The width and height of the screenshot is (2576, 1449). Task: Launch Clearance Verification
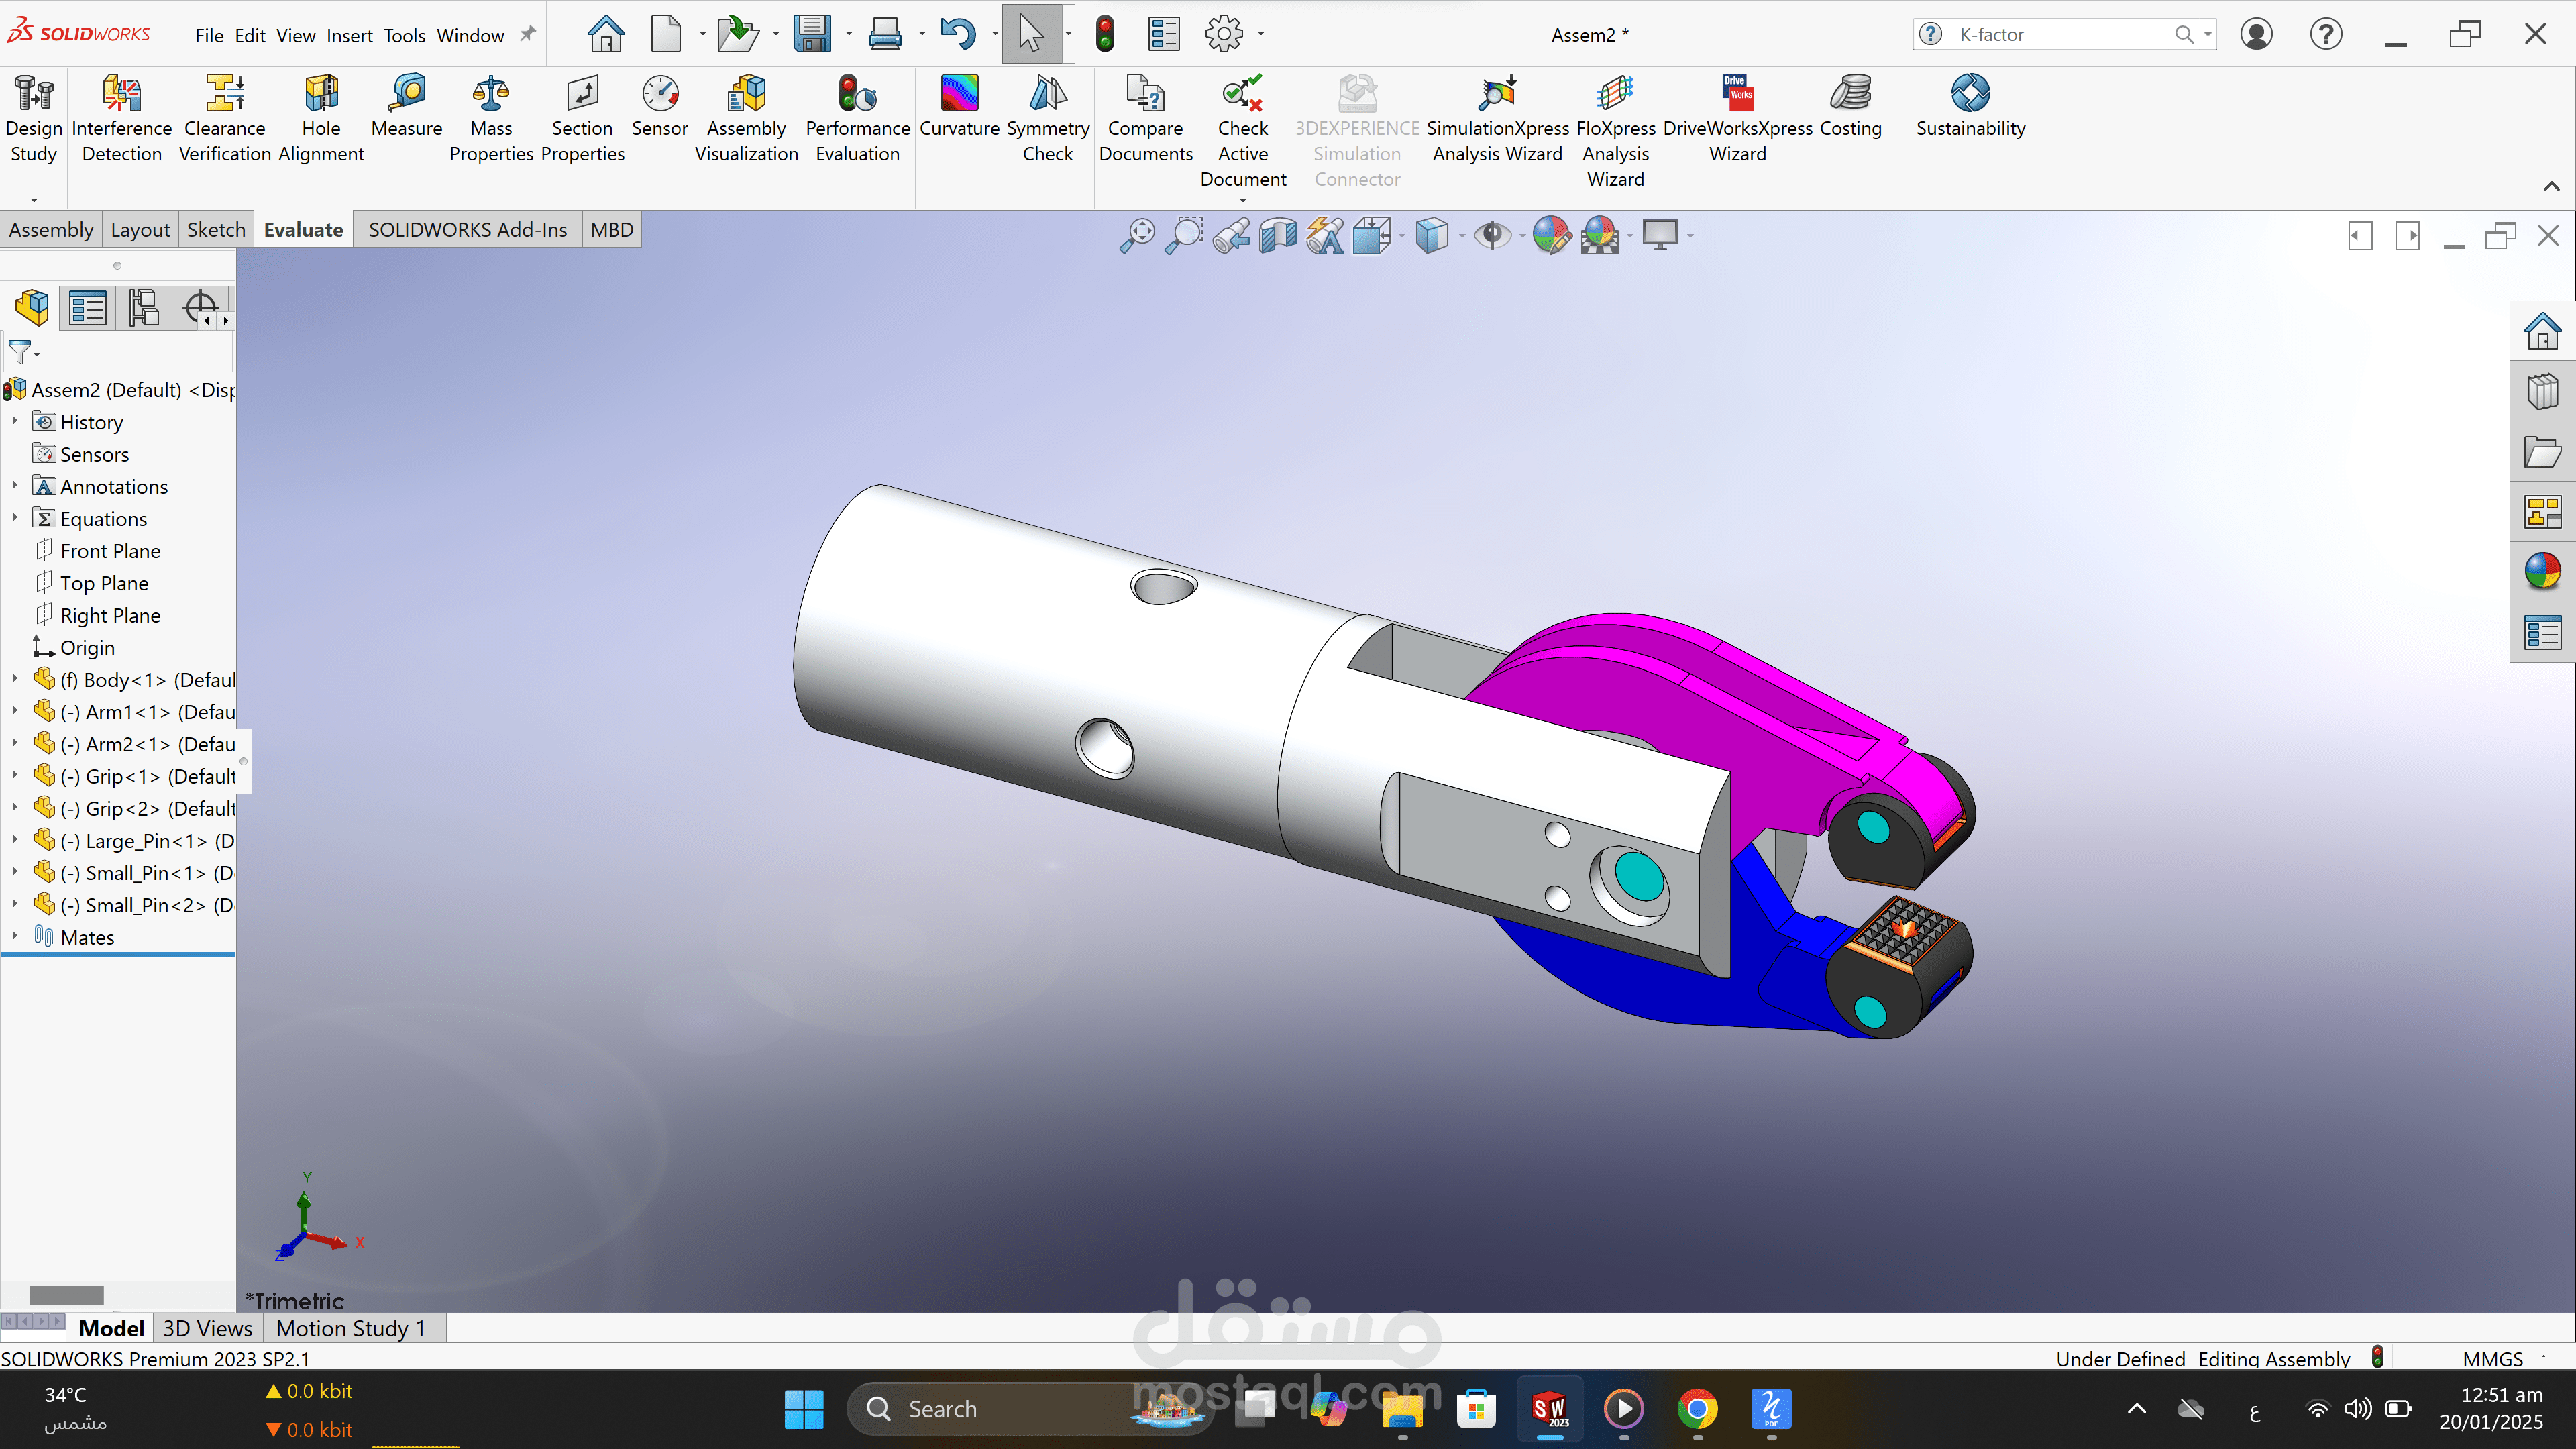tap(224, 118)
